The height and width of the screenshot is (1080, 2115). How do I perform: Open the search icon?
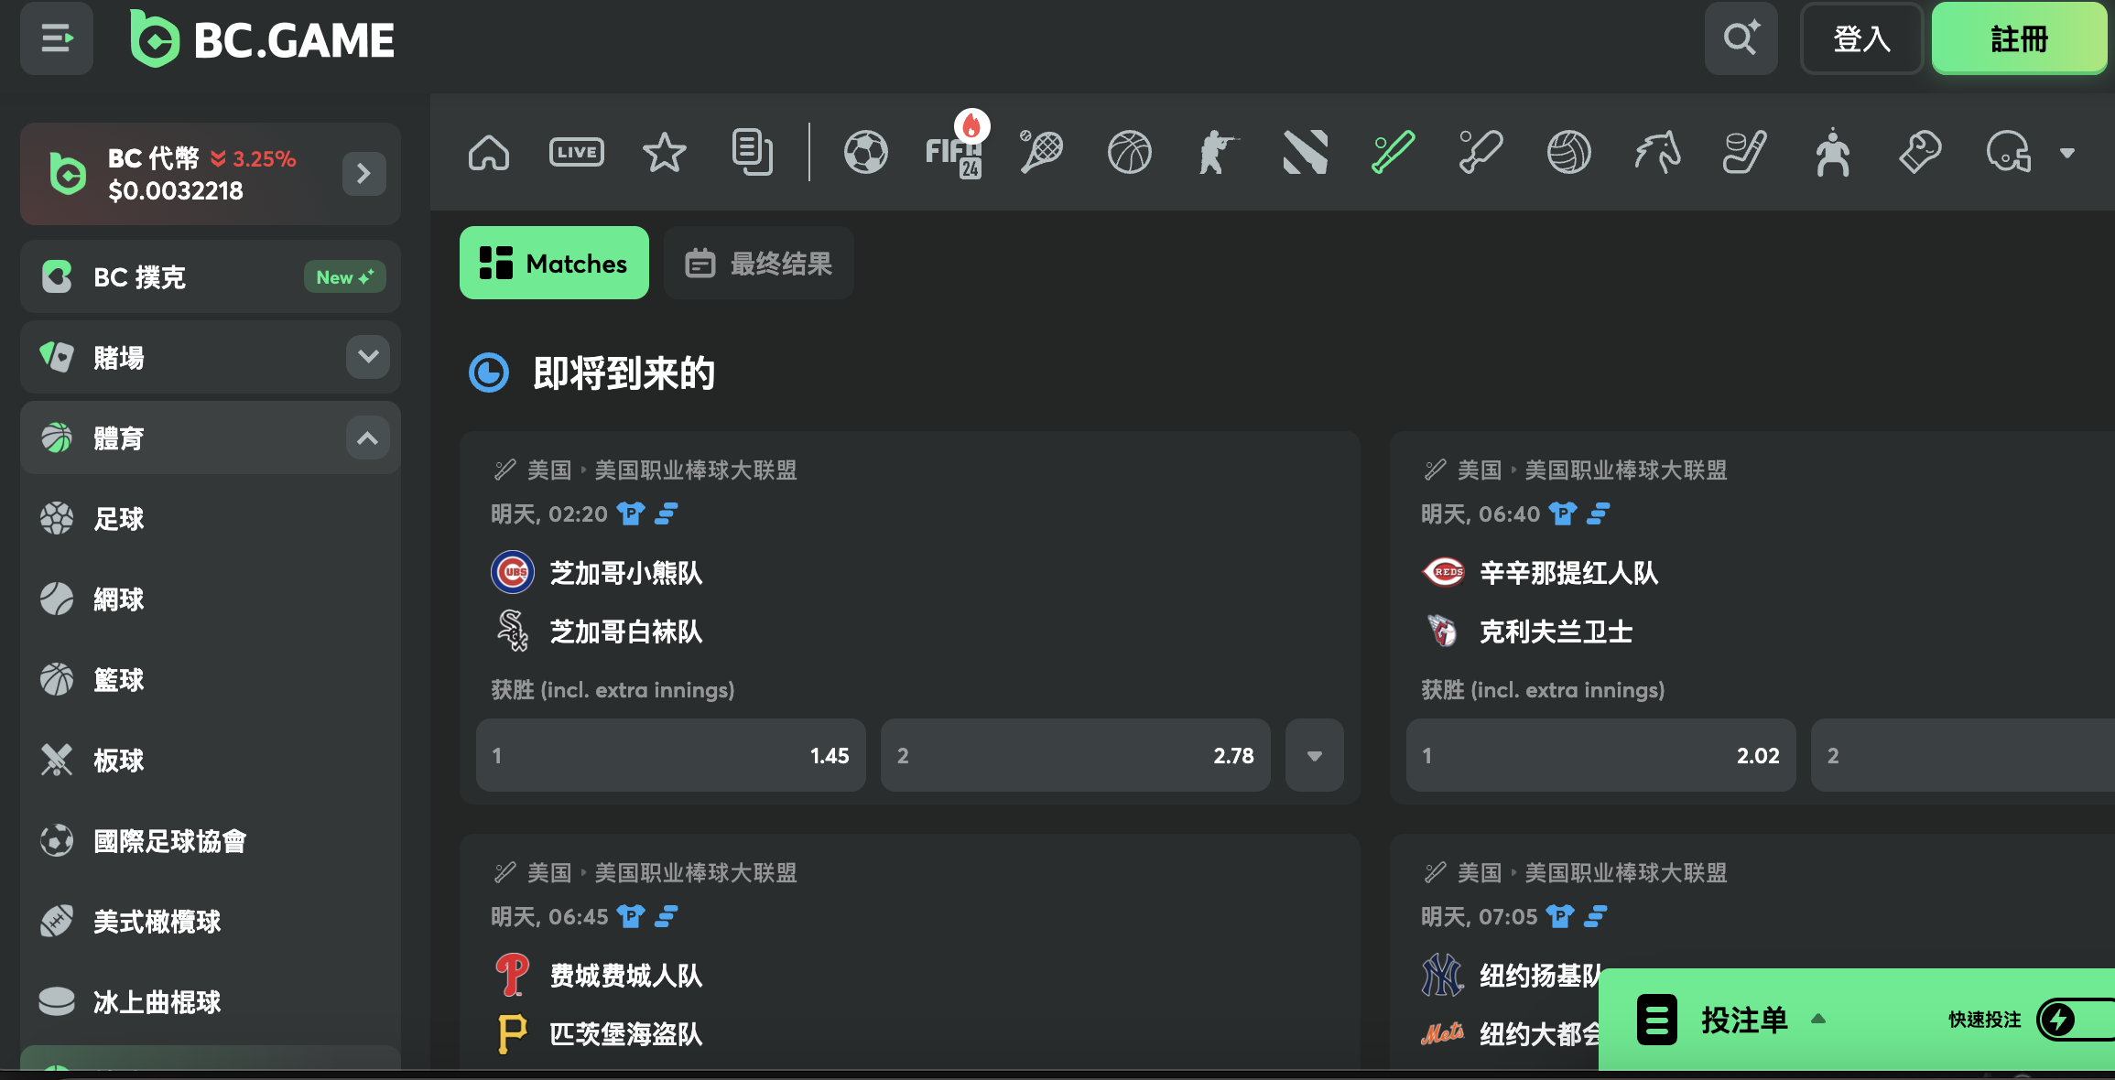1741,38
